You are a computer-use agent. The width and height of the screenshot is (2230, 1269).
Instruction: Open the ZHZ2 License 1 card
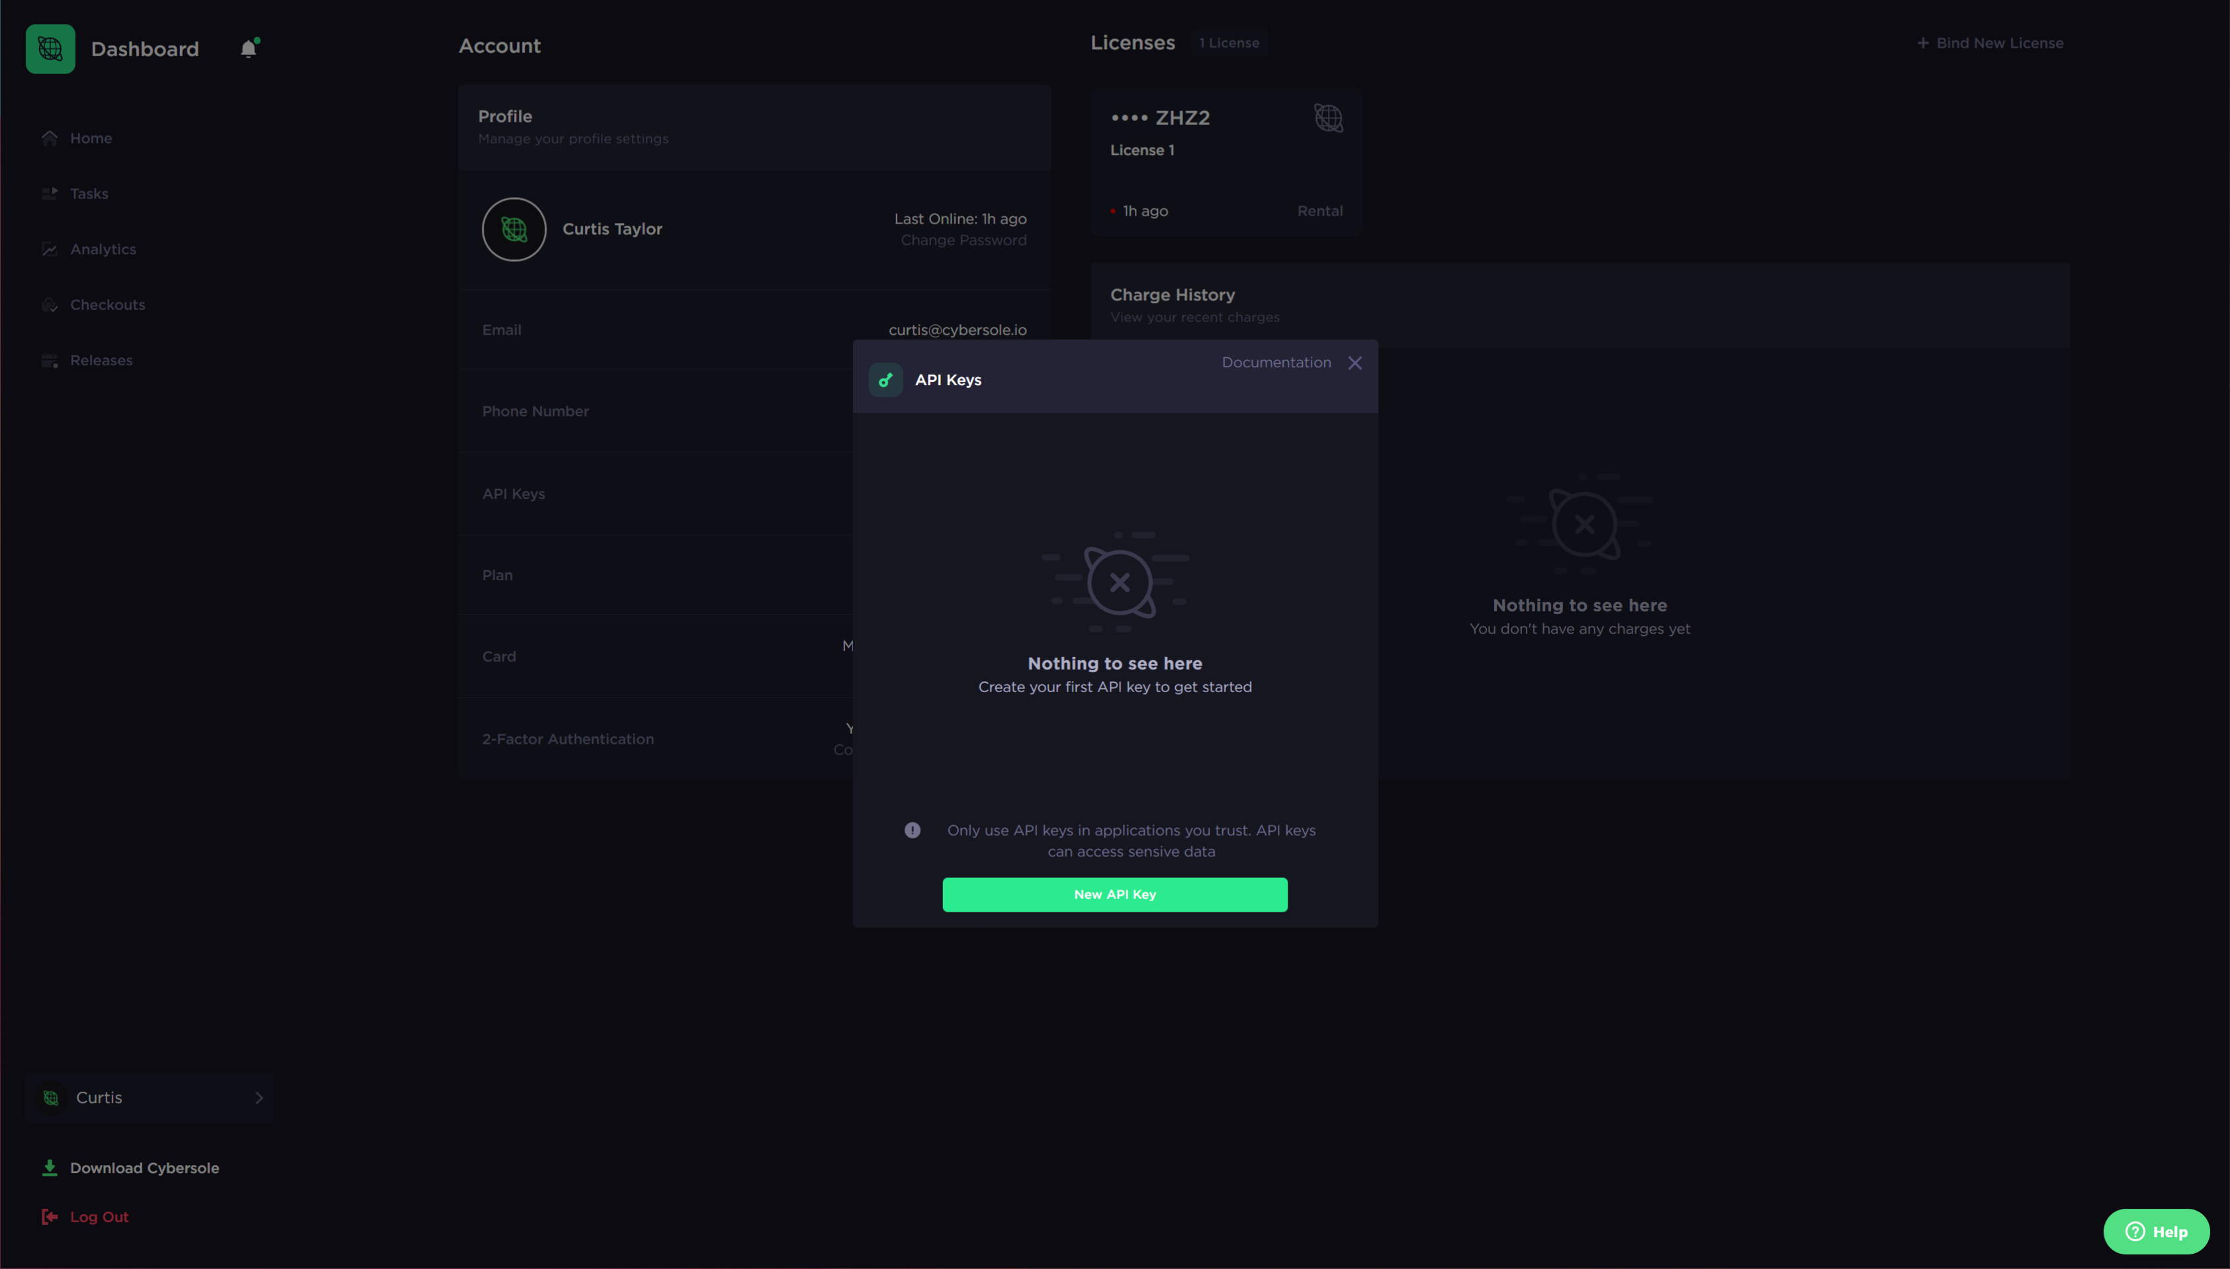(x=1226, y=162)
